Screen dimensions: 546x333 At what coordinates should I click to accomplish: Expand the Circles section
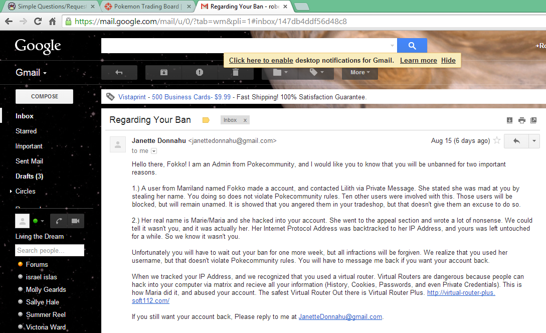point(11,191)
